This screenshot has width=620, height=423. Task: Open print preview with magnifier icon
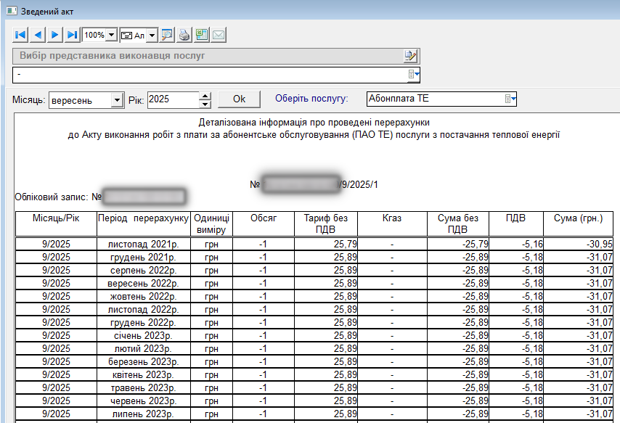pos(167,35)
